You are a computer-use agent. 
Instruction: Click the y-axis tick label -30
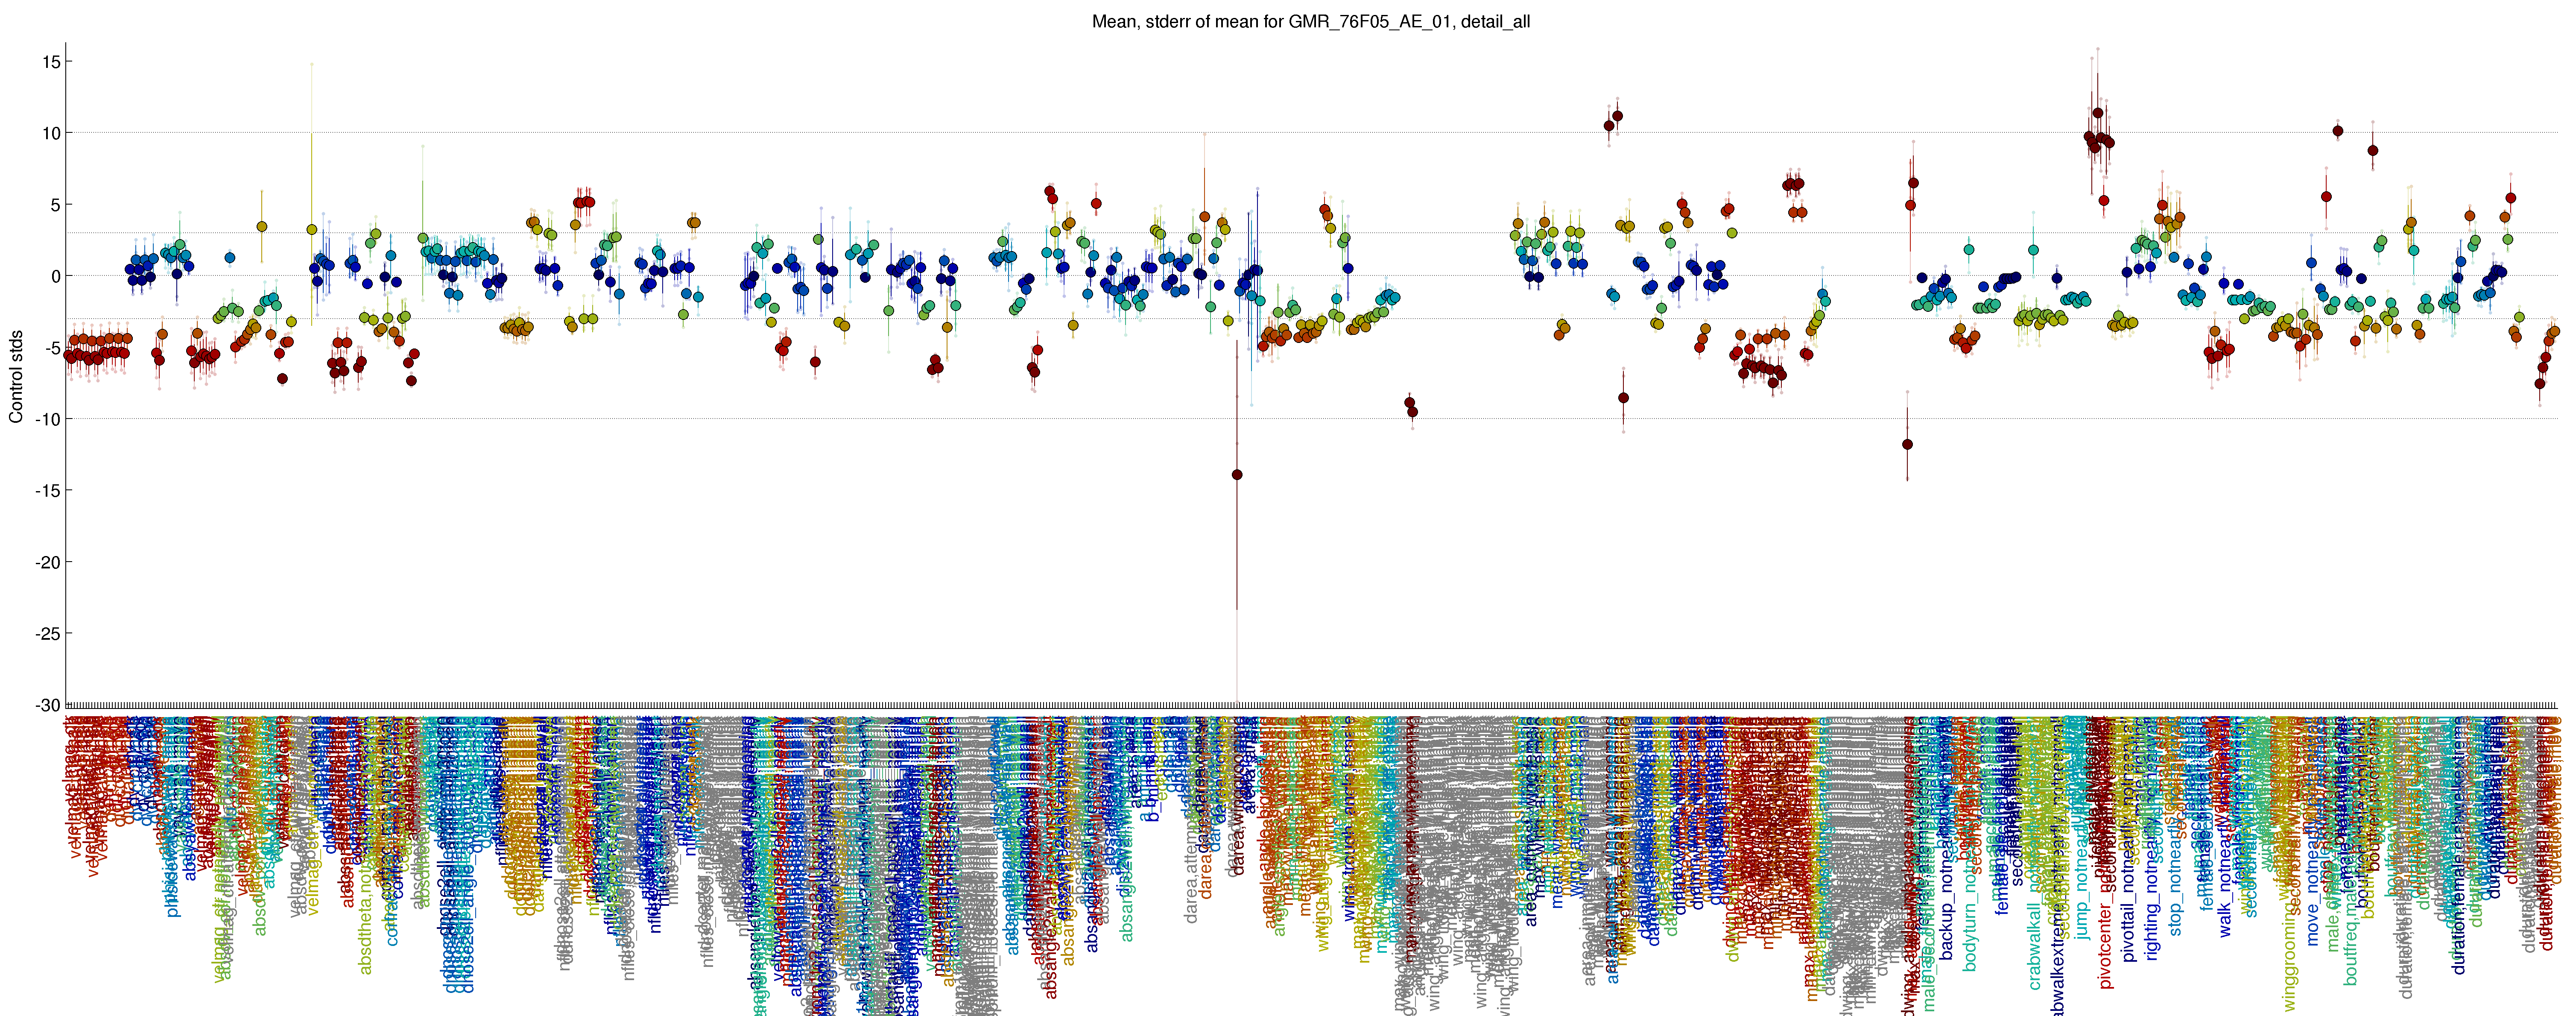click(48, 705)
